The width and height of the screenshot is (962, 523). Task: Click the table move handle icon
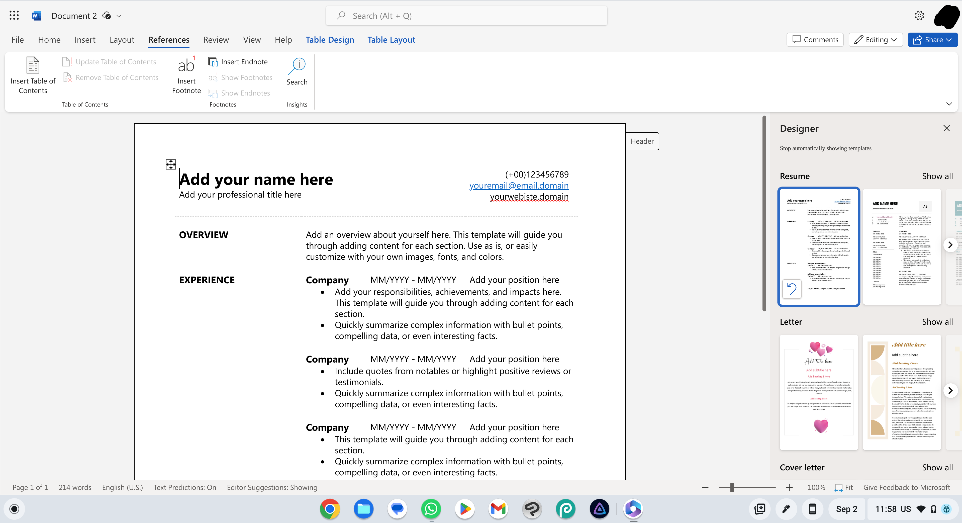tap(171, 164)
